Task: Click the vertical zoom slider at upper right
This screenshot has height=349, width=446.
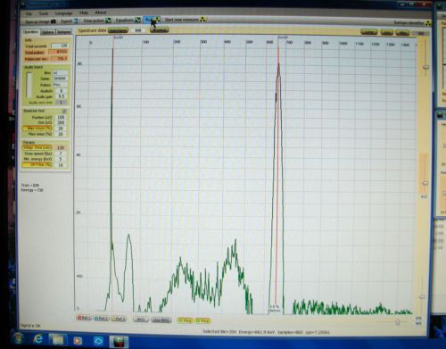Action: click(425, 67)
